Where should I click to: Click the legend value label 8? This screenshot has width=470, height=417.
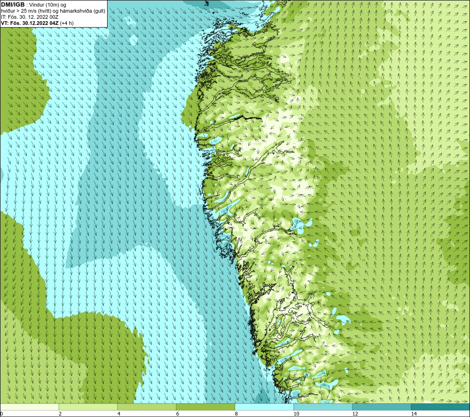[x=236, y=414]
